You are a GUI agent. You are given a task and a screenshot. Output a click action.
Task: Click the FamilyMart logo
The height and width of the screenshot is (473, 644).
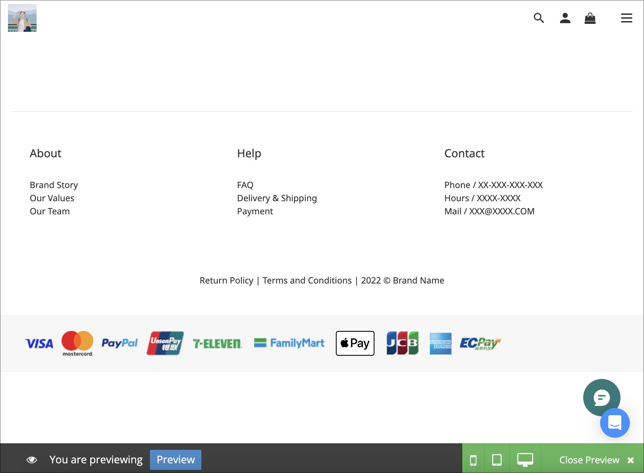coord(289,343)
